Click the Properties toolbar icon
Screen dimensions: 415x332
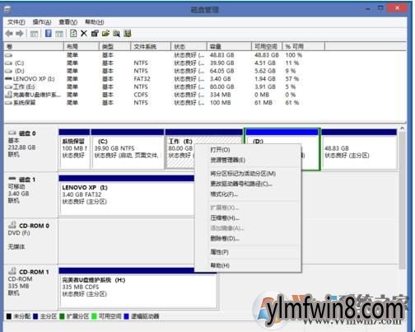[x=95, y=34]
